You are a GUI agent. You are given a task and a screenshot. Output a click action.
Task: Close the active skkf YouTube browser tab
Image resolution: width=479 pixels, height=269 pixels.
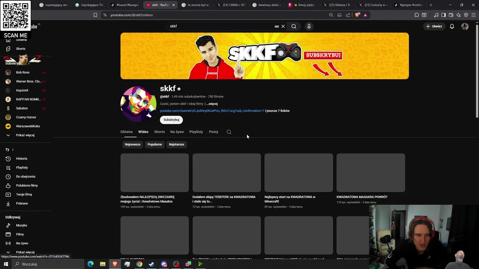[x=173, y=5]
